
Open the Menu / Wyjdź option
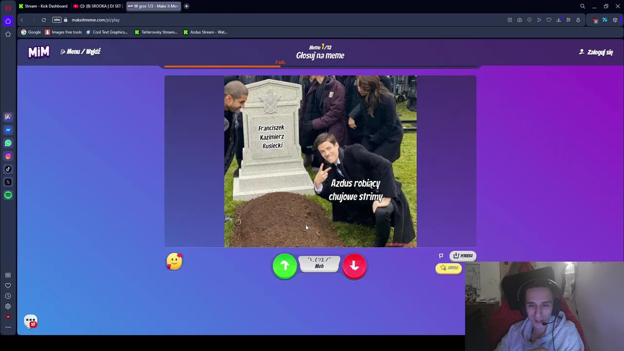tap(80, 52)
